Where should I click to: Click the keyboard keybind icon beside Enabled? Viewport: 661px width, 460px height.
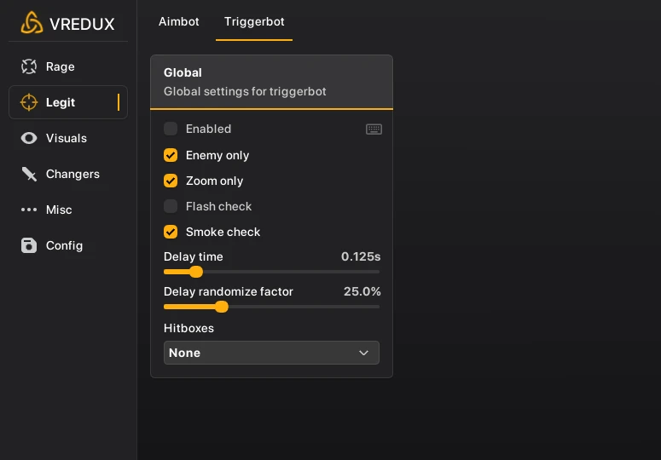pyautogui.click(x=374, y=129)
